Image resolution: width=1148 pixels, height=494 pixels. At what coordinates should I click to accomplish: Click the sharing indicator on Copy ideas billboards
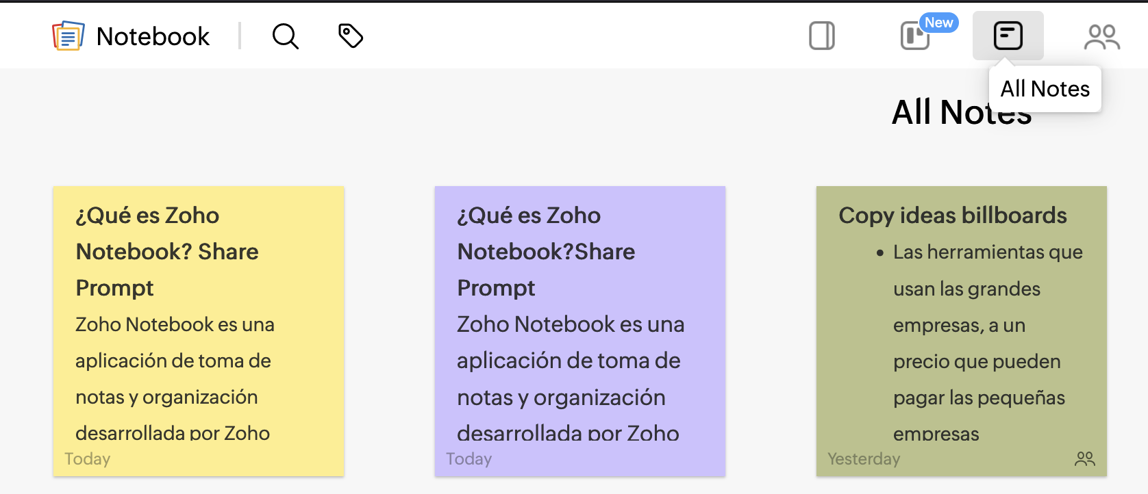[1086, 458]
